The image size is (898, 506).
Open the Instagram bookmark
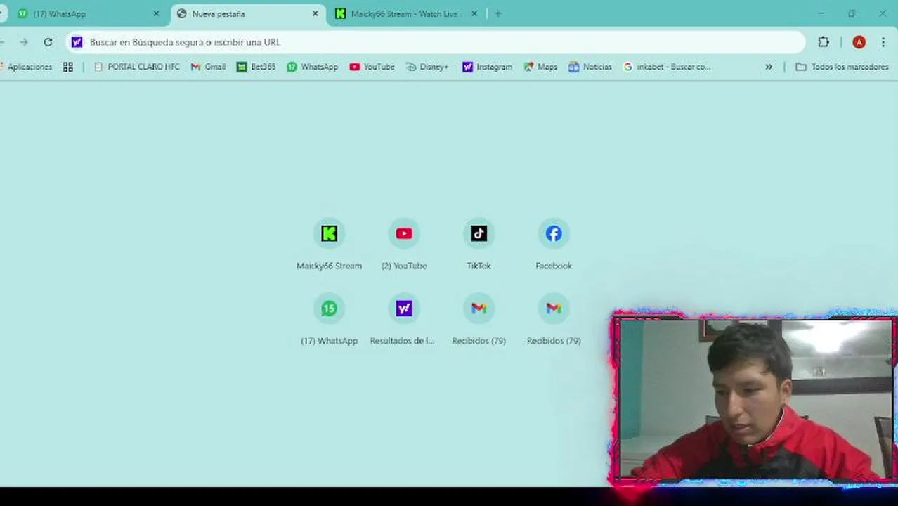(x=487, y=67)
